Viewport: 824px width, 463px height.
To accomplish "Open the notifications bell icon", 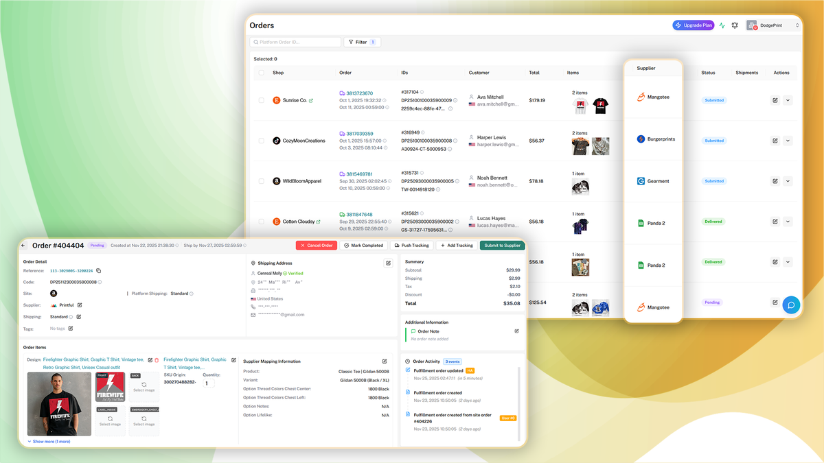I will pos(734,25).
